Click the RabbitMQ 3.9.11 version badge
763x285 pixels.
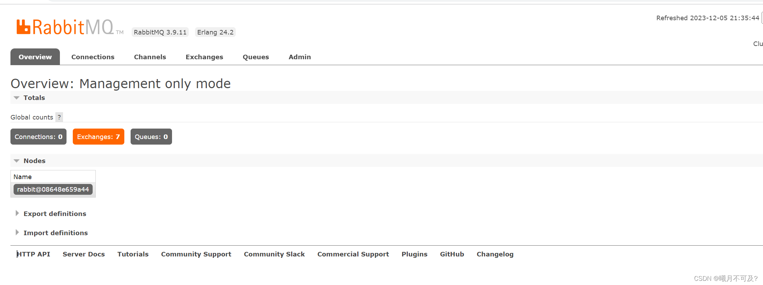pos(160,32)
